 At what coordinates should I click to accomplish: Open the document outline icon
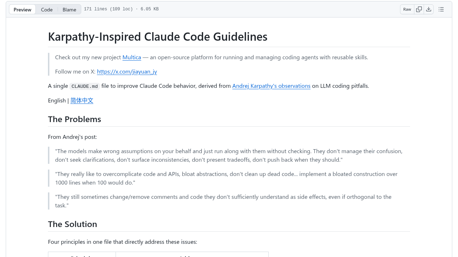441,9
